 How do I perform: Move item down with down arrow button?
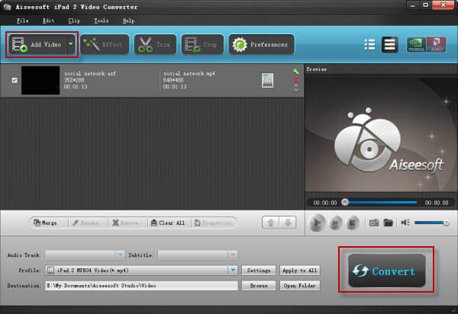288,223
